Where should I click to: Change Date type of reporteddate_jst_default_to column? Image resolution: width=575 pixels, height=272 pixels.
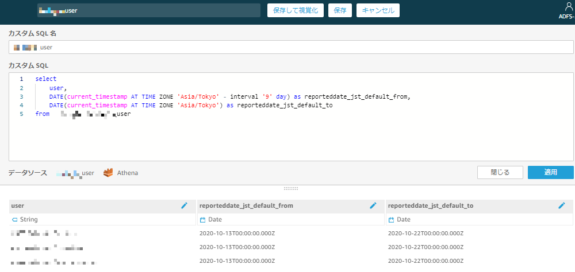(400, 220)
